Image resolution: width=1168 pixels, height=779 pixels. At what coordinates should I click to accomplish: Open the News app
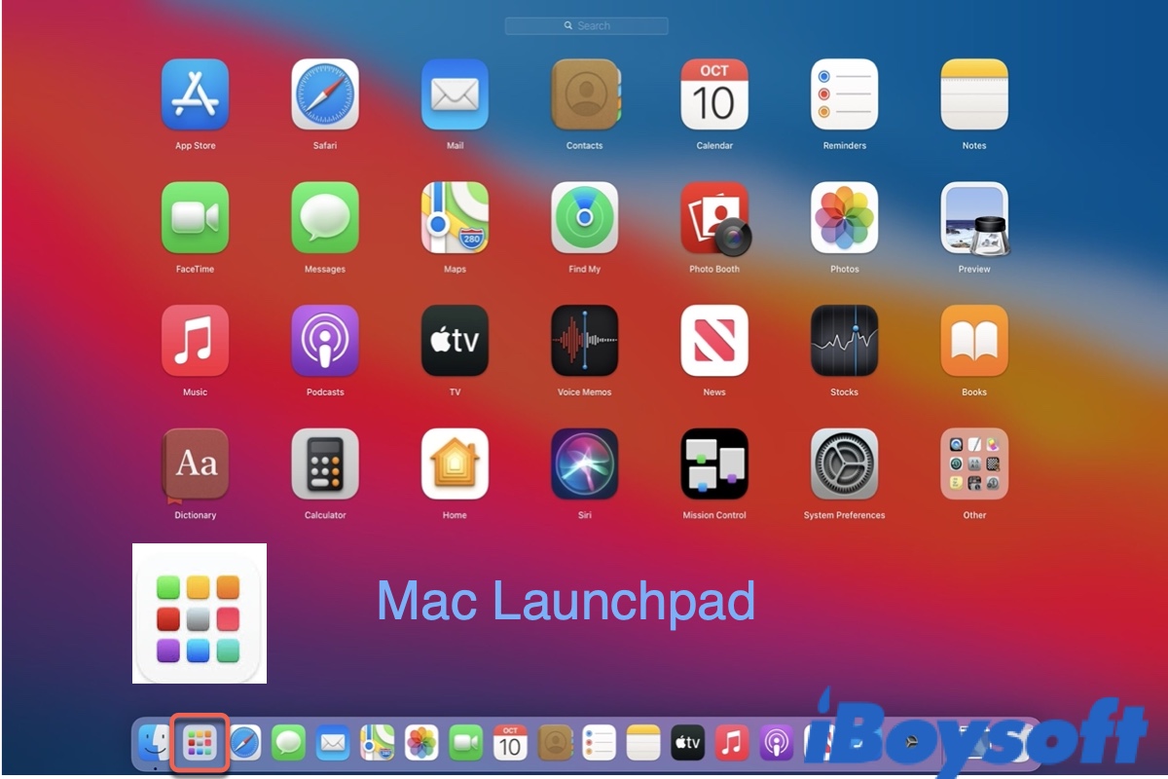pos(714,341)
